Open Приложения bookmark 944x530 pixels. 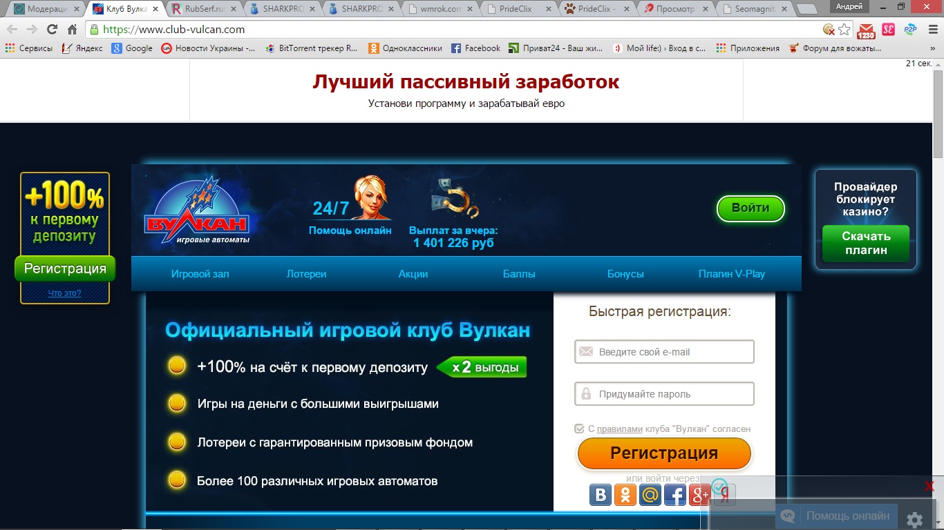click(748, 48)
